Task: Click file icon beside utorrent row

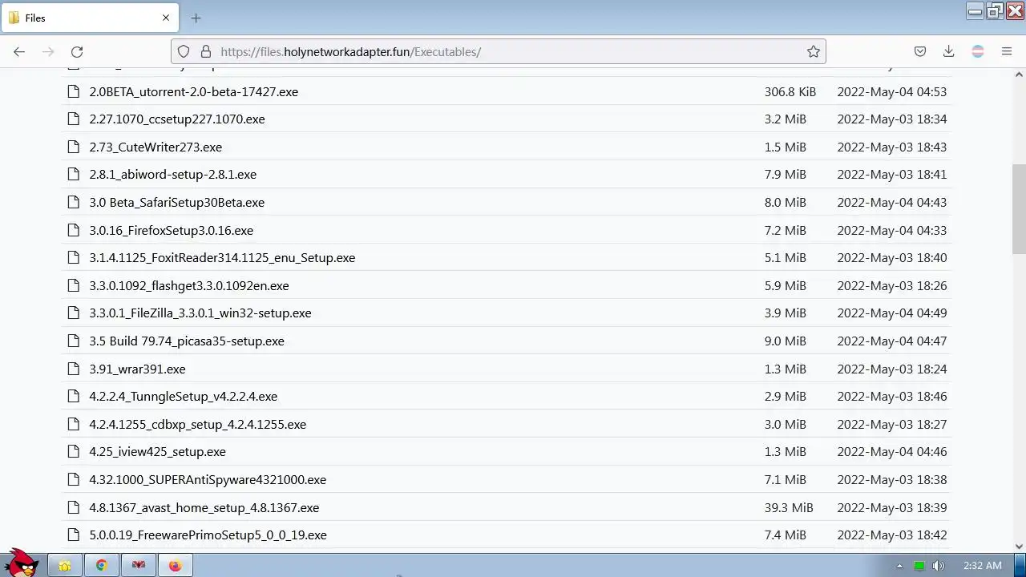Action: pos(74,91)
